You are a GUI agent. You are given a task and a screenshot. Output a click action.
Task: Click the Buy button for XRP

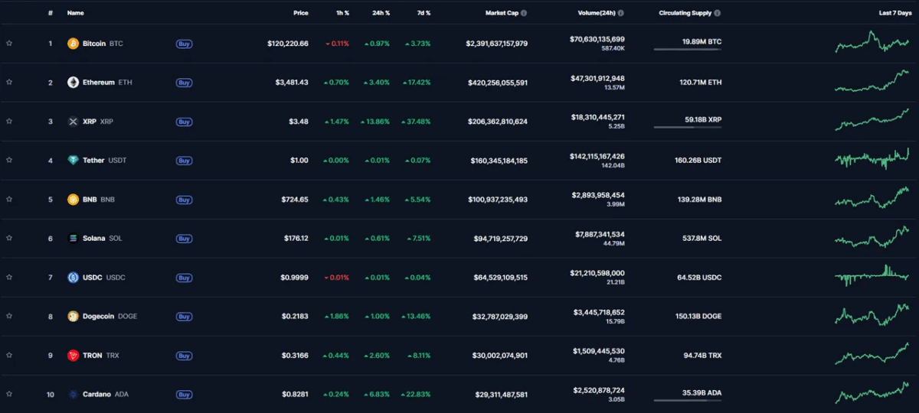pos(184,122)
